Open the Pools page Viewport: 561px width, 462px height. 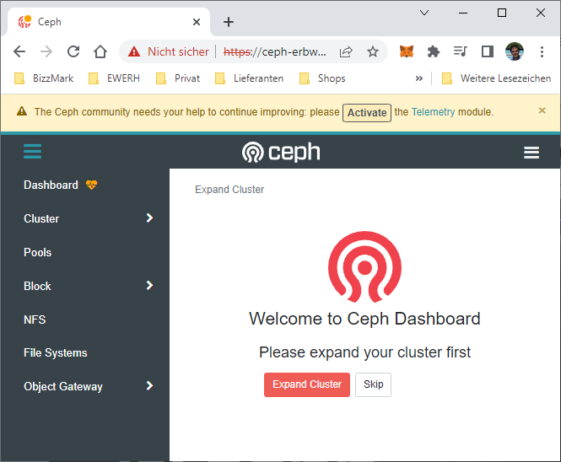(x=38, y=252)
